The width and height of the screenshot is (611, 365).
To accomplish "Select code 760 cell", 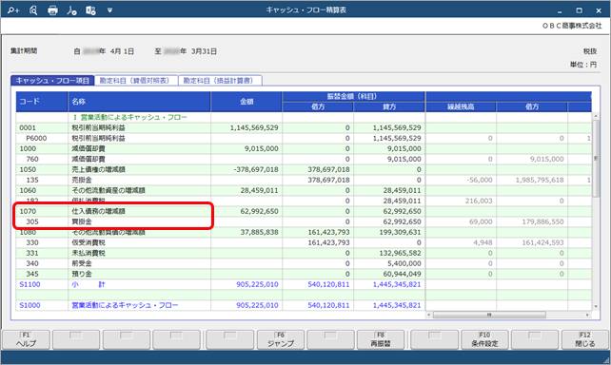I will (x=42, y=159).
